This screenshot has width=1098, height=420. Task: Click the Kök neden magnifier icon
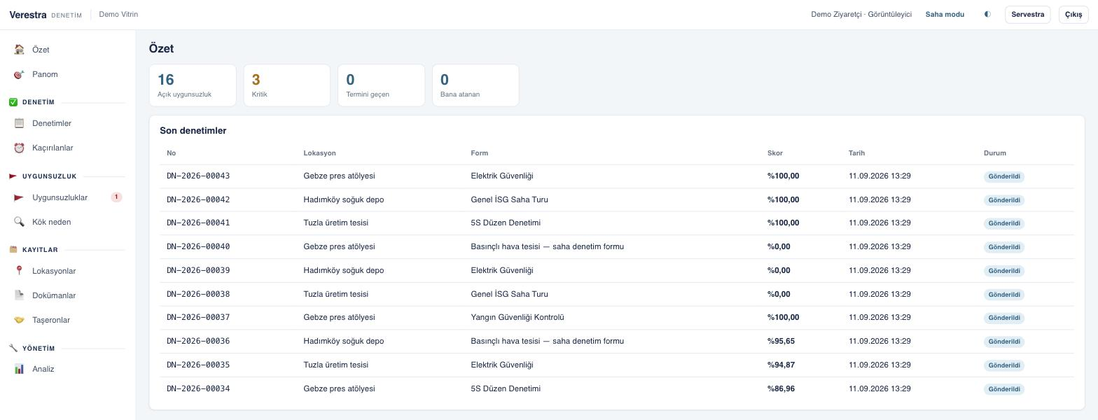point(19,222)
